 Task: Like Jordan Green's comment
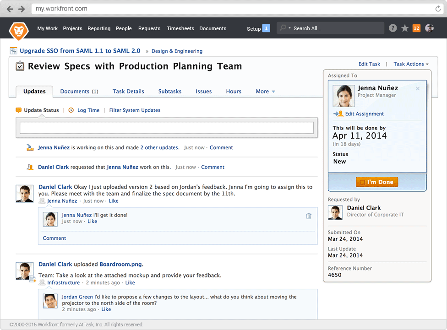(106, 309)
